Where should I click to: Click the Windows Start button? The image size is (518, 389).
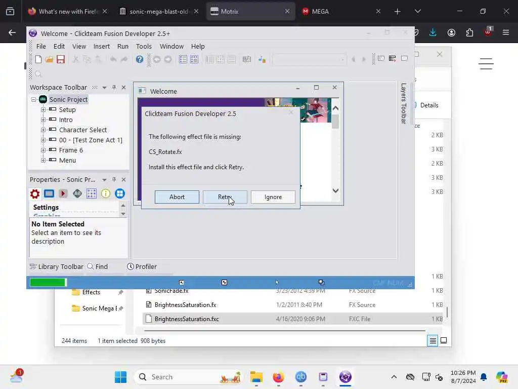120,377
